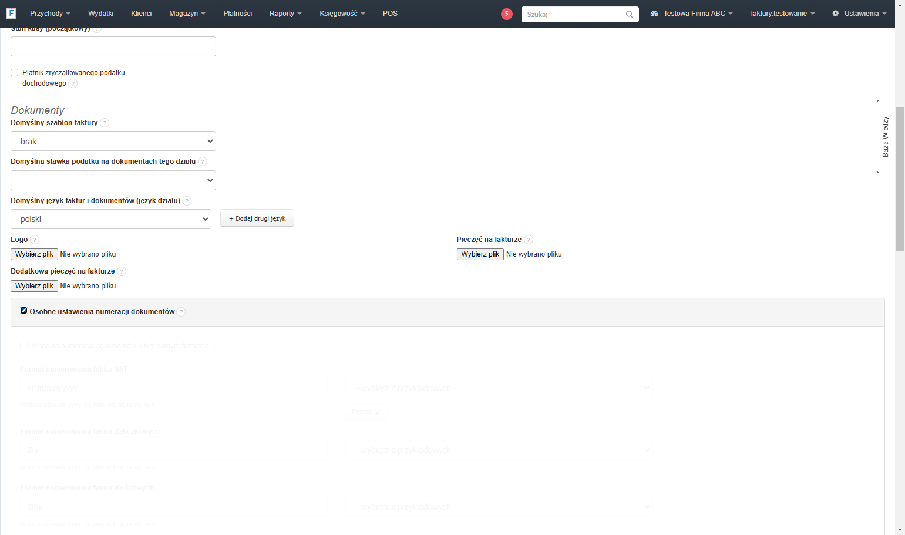Click dashboard icon beside Testowa Firma ABC

click(x=654, y=14)
